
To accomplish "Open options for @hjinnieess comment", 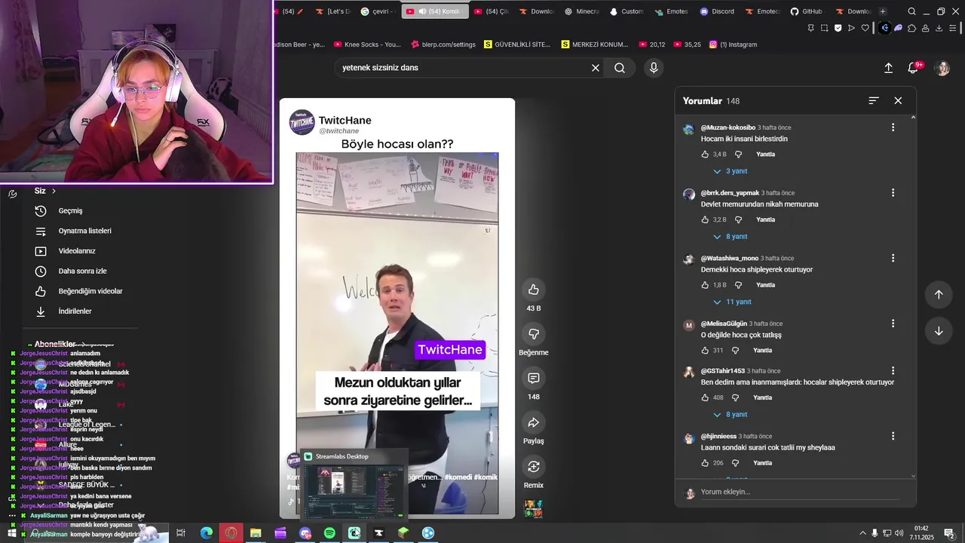I will [893, 436].
